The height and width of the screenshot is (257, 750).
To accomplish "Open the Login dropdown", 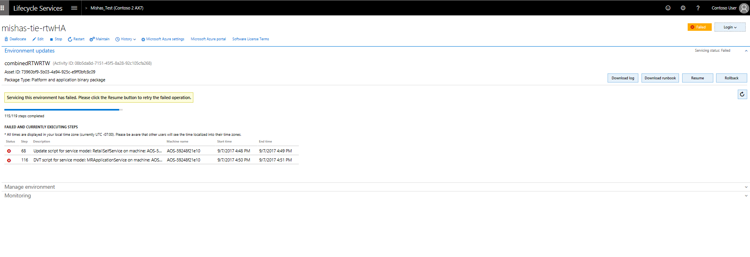I will pos(729,27).
